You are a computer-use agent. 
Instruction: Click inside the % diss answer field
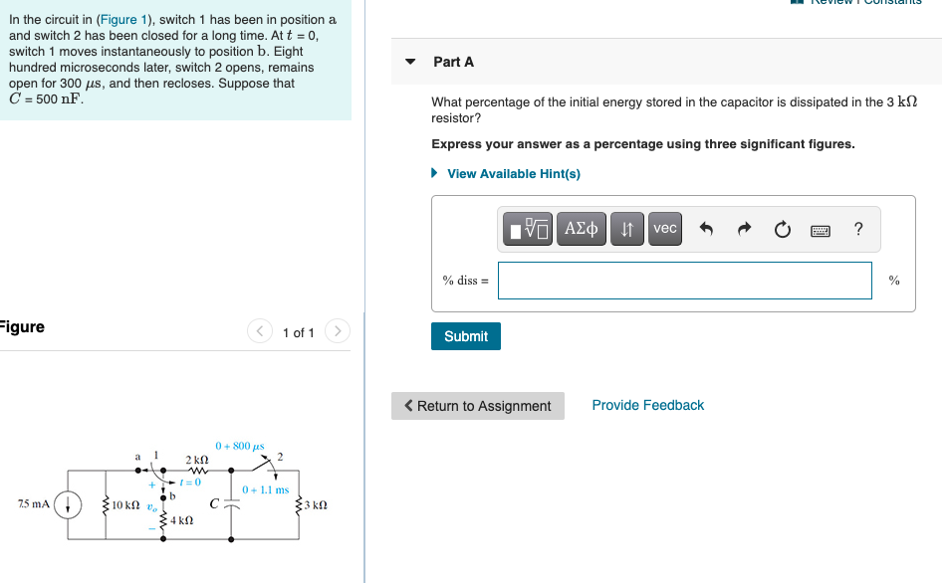[684, 280]
